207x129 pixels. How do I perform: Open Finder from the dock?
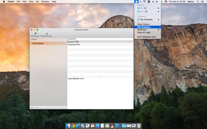tap(68, 126)
